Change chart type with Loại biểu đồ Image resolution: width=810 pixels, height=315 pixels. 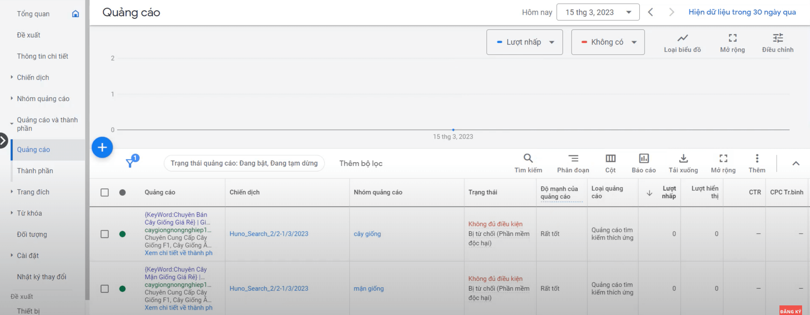[682, 43]
